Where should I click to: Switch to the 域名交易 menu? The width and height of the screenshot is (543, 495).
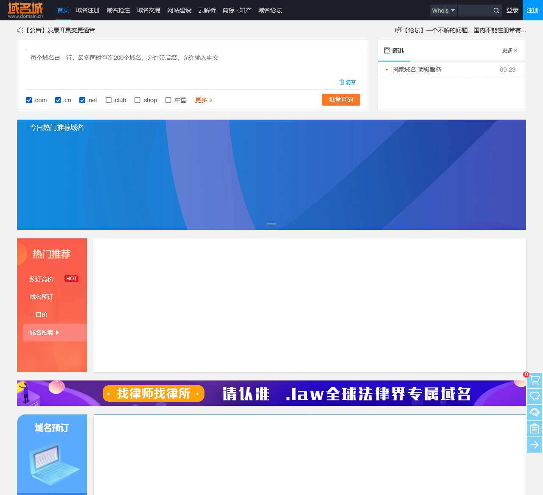148,11
